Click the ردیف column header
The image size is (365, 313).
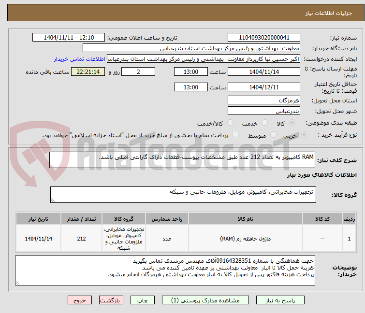click(x=349, y=219)
